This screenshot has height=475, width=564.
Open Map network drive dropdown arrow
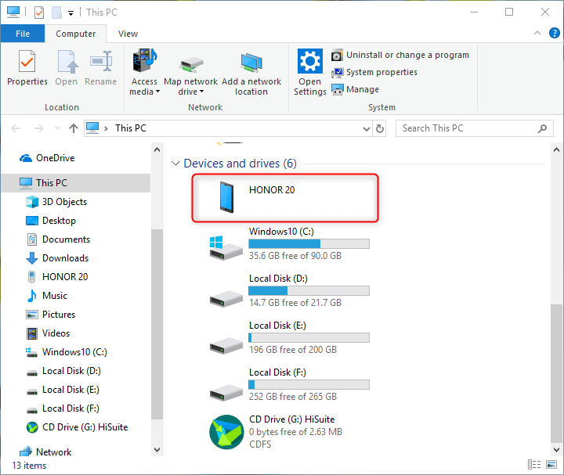pos(202,92)
